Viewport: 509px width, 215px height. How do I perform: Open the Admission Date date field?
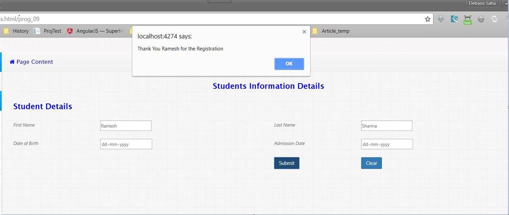[387, 144]
